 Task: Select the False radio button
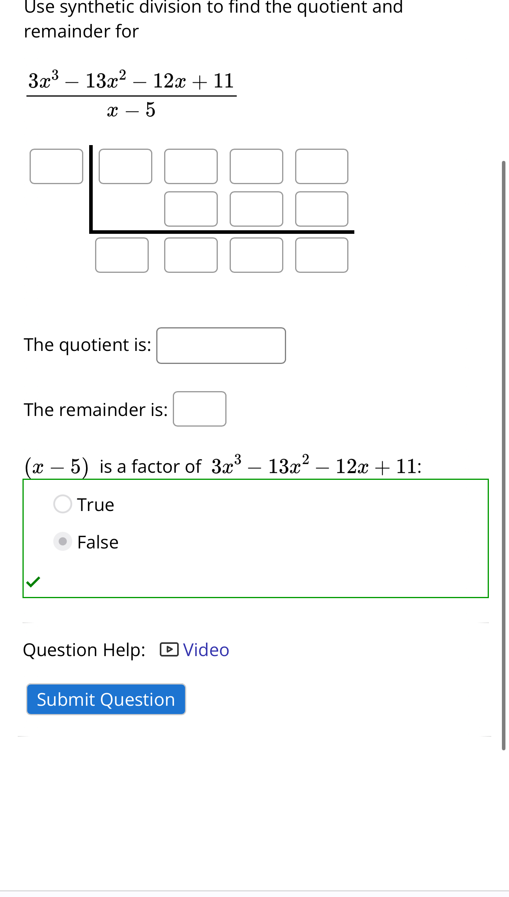(62, 542)
